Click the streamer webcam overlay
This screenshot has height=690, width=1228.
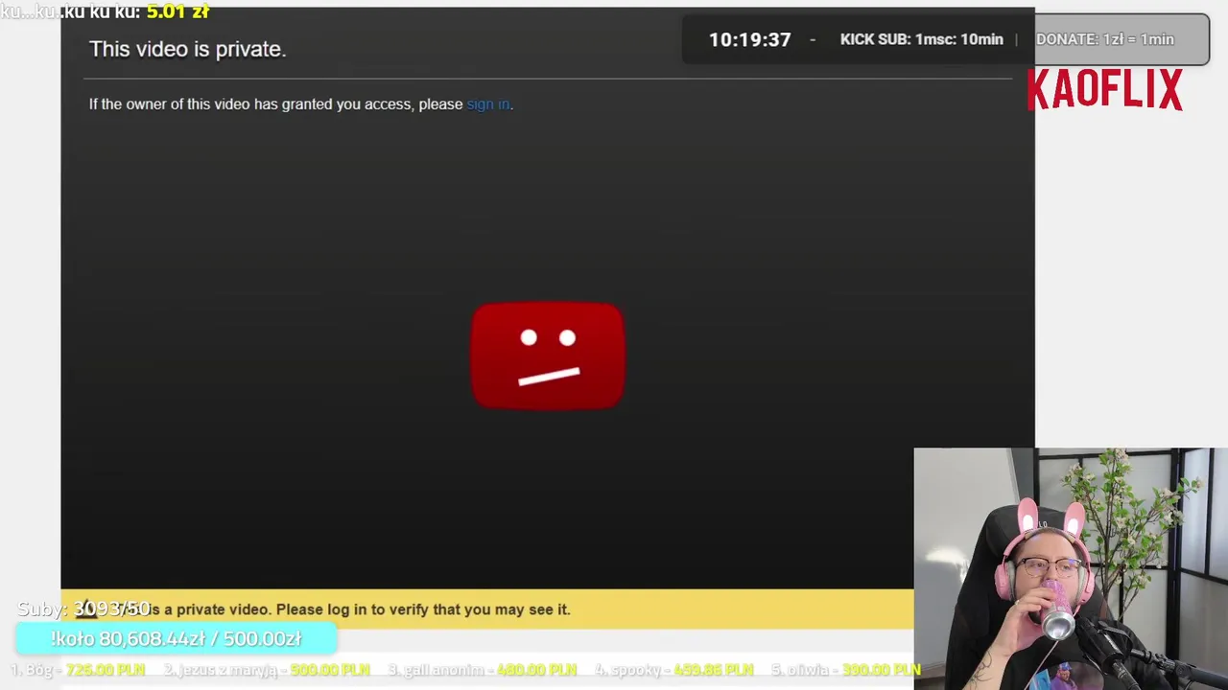tap(1071, 568)
